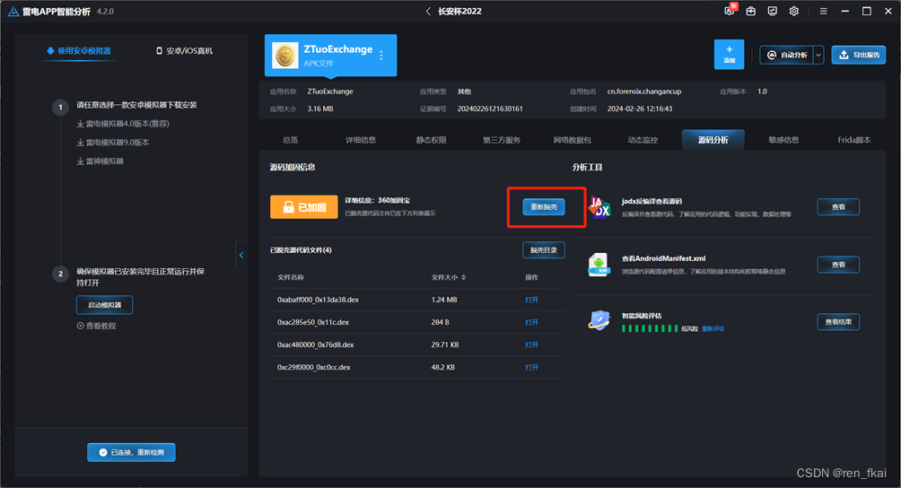Select row name 0xc29f0000_0xc0cc.dex
The image size is (901, 488).
[x=314, y=367]
